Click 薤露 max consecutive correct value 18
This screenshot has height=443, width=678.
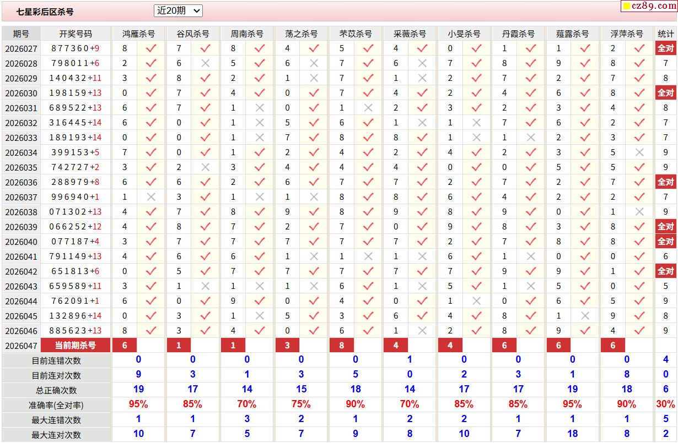click(x=573, y=434)
